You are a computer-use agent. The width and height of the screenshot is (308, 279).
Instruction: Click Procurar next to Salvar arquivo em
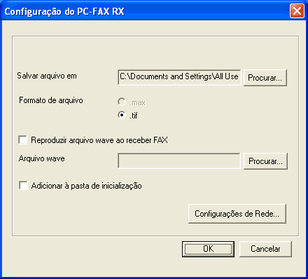point(265,78)
